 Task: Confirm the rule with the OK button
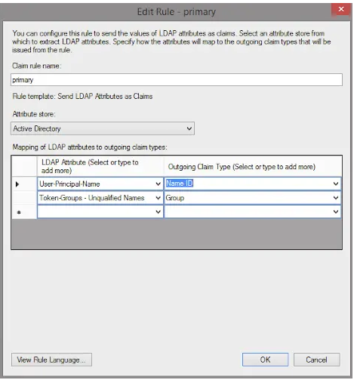(265, 360)
